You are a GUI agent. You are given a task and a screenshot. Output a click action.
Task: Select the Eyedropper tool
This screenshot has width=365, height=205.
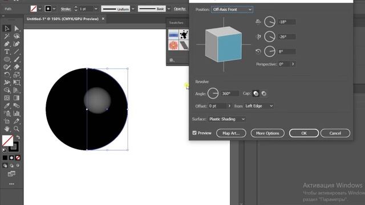pos(7,105)
